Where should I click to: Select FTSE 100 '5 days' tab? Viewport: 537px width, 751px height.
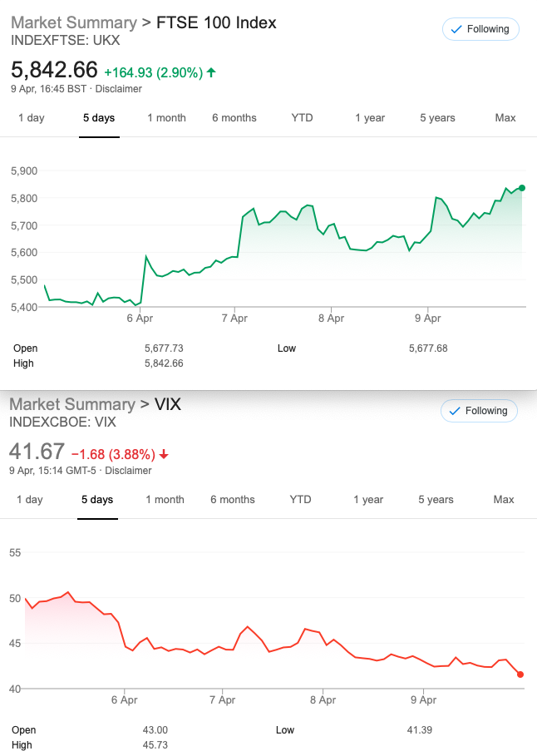click(x=99, y=118)
